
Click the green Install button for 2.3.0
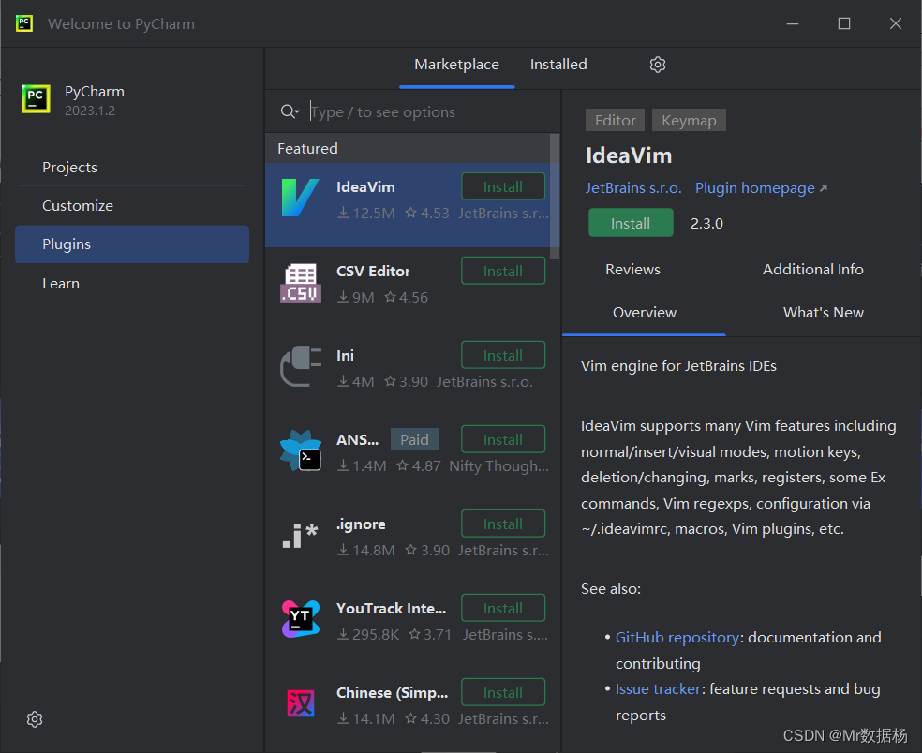click(x=631, y=223)
